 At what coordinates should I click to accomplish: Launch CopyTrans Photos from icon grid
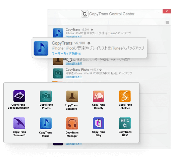[46, 96]
